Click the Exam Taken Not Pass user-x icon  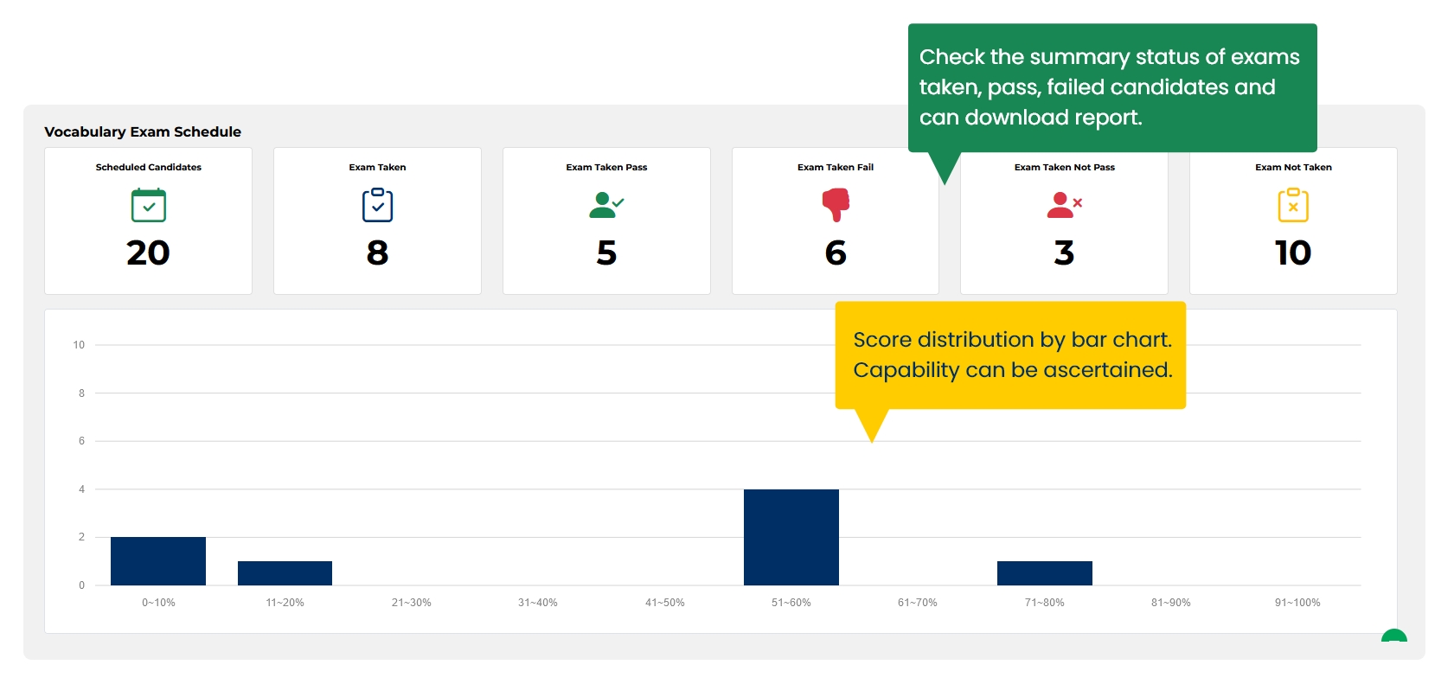[x=1064, y=205]
